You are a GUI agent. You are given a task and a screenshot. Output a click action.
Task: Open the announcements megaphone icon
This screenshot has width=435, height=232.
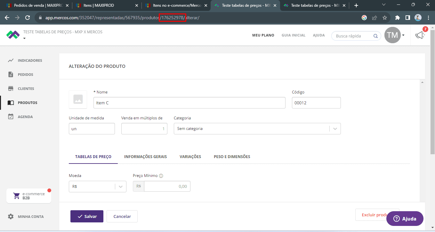(420, 35)
